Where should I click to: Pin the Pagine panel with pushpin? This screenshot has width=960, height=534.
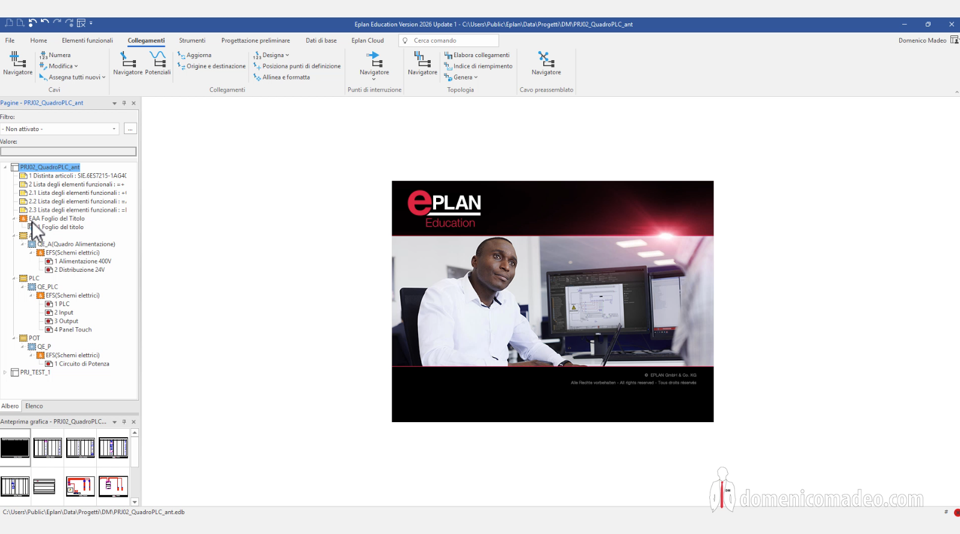124,103
